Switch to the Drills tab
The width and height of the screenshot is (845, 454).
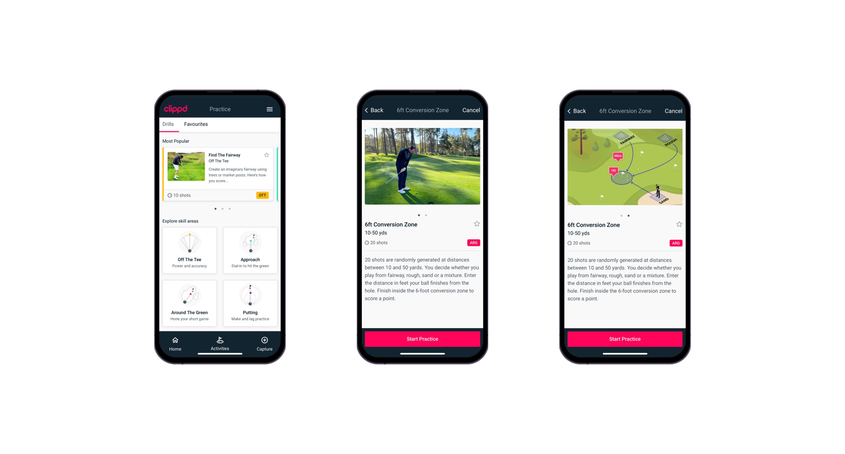pyautogui.click(x=168, y=124)
